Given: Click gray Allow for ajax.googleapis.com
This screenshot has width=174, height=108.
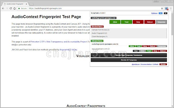Looking at the screenshot, I should 142,51.
